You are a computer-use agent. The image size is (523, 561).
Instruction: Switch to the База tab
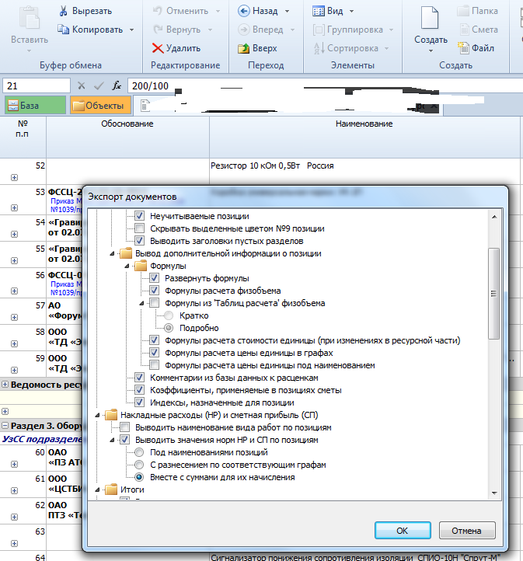(x=35, y=105)
